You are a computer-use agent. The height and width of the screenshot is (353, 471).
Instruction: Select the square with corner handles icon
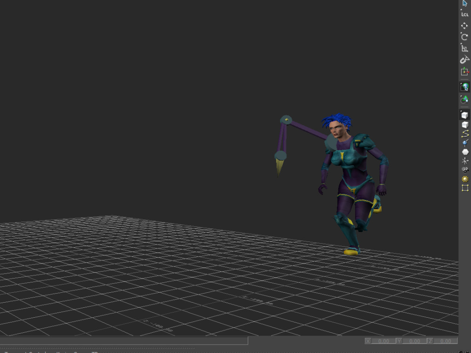click(465, 188)
